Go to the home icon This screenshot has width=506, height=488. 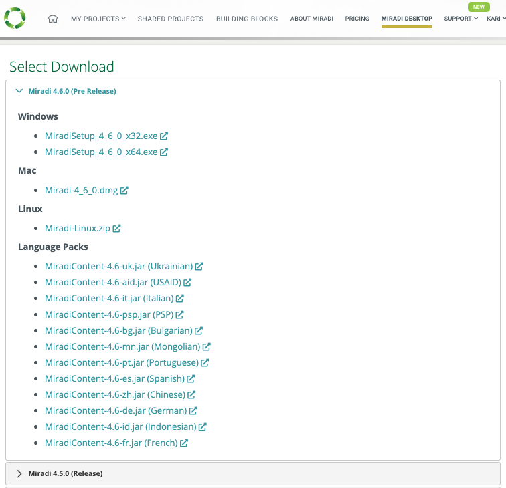coord(53,19)
